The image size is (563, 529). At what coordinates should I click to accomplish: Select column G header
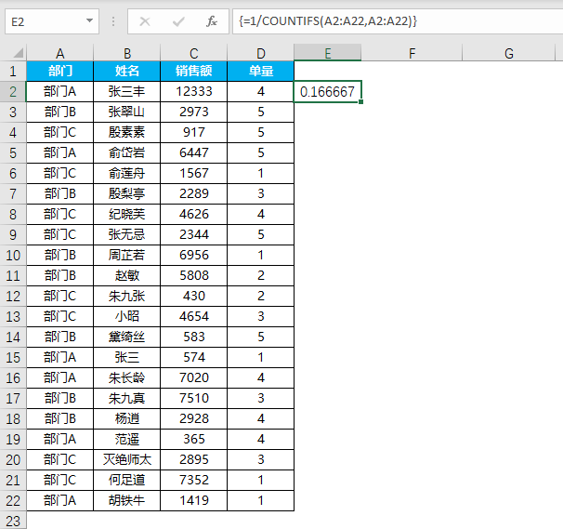pos(509,53)
